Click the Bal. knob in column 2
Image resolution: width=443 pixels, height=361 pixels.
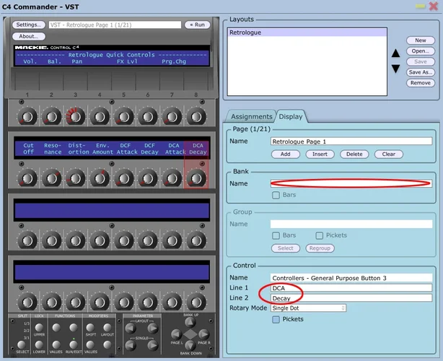(52, 116)
